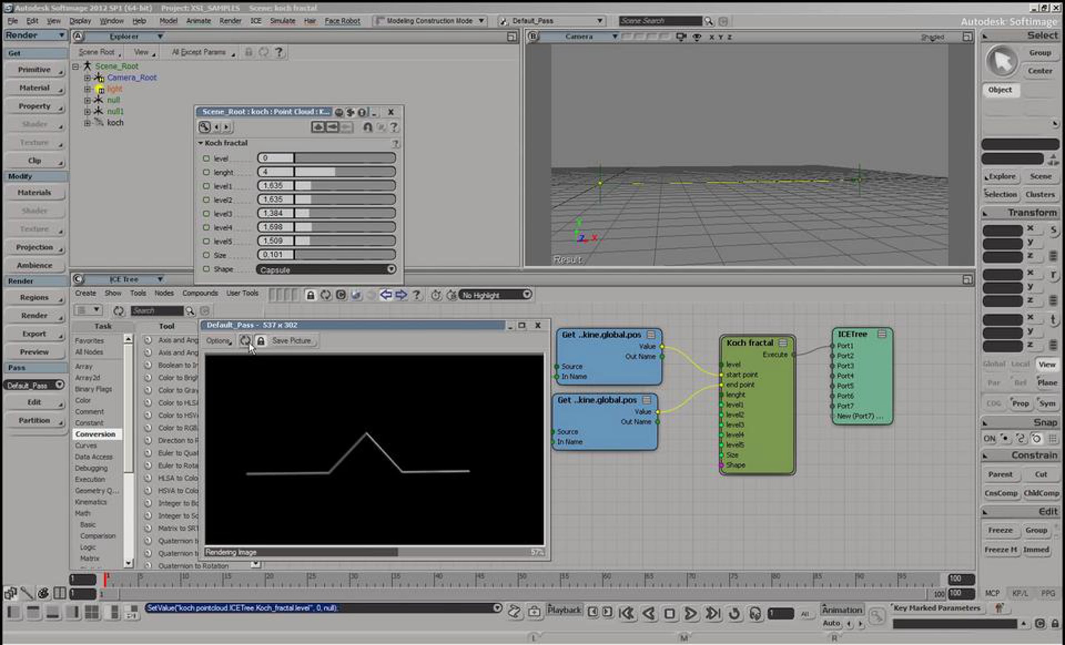Collapse the Koch fractal property section
The image size is (1065, 645).
201,143
